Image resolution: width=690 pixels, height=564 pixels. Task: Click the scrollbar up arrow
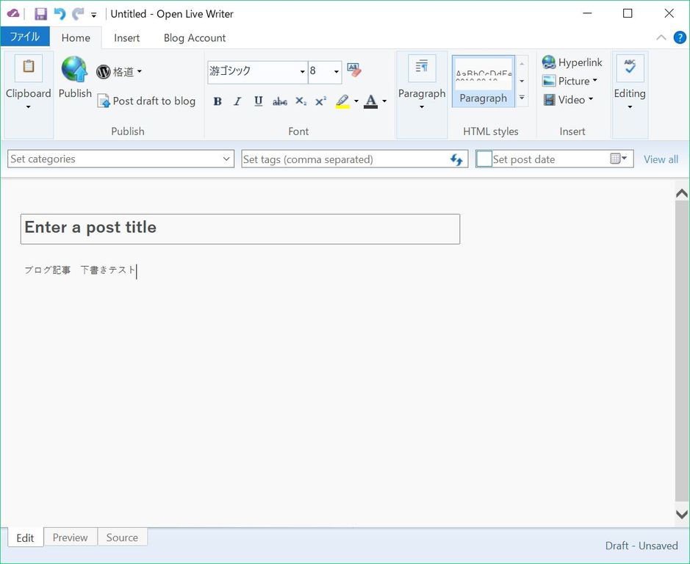coord(682,193)
